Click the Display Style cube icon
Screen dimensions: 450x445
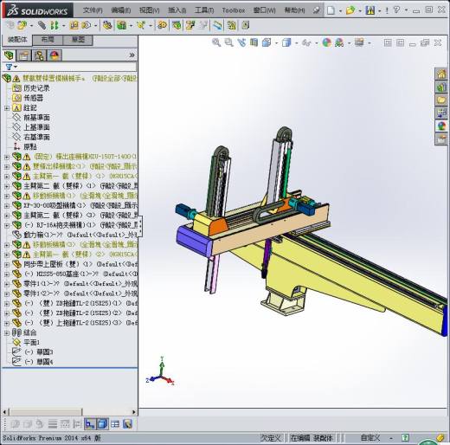point(286,42)
